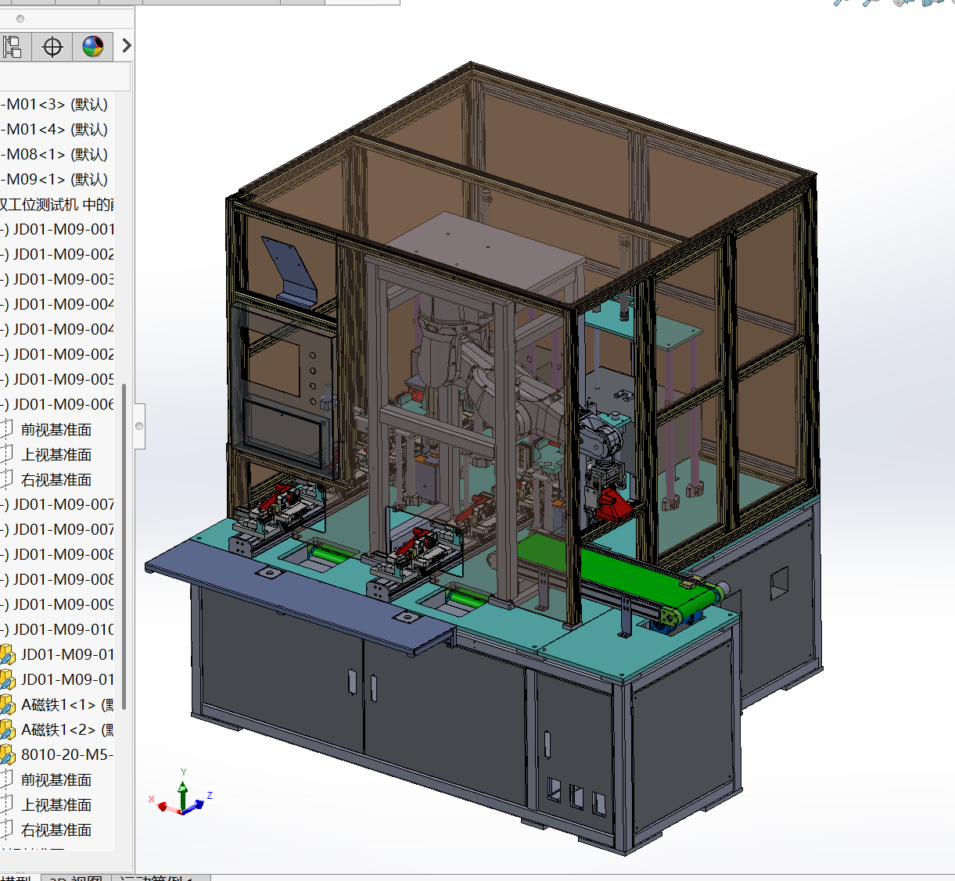Select the -M01<4> (默认) component
This screenshot has width=955, height=881.
[x=55, y=130]
